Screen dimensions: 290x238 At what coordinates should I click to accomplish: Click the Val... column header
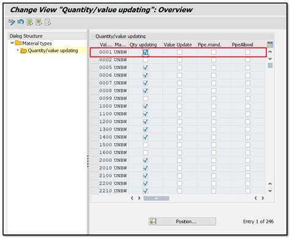[106, 45]
